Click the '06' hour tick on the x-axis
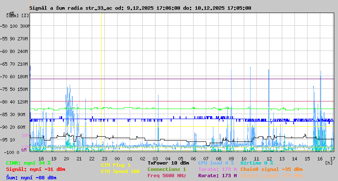Image resolution: width=338 pixels, height=181 pixels. [194, 159]
